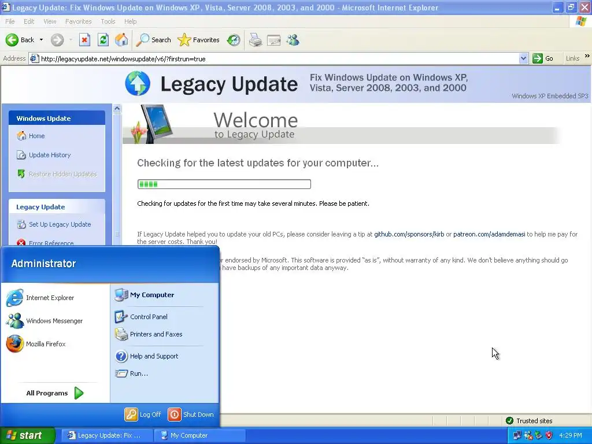Restore down the Internet Explorer window
Screen dimensions: 592x444
[x=571, y=7]
